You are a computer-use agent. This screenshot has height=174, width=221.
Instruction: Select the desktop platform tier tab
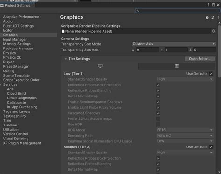point(100,66)
